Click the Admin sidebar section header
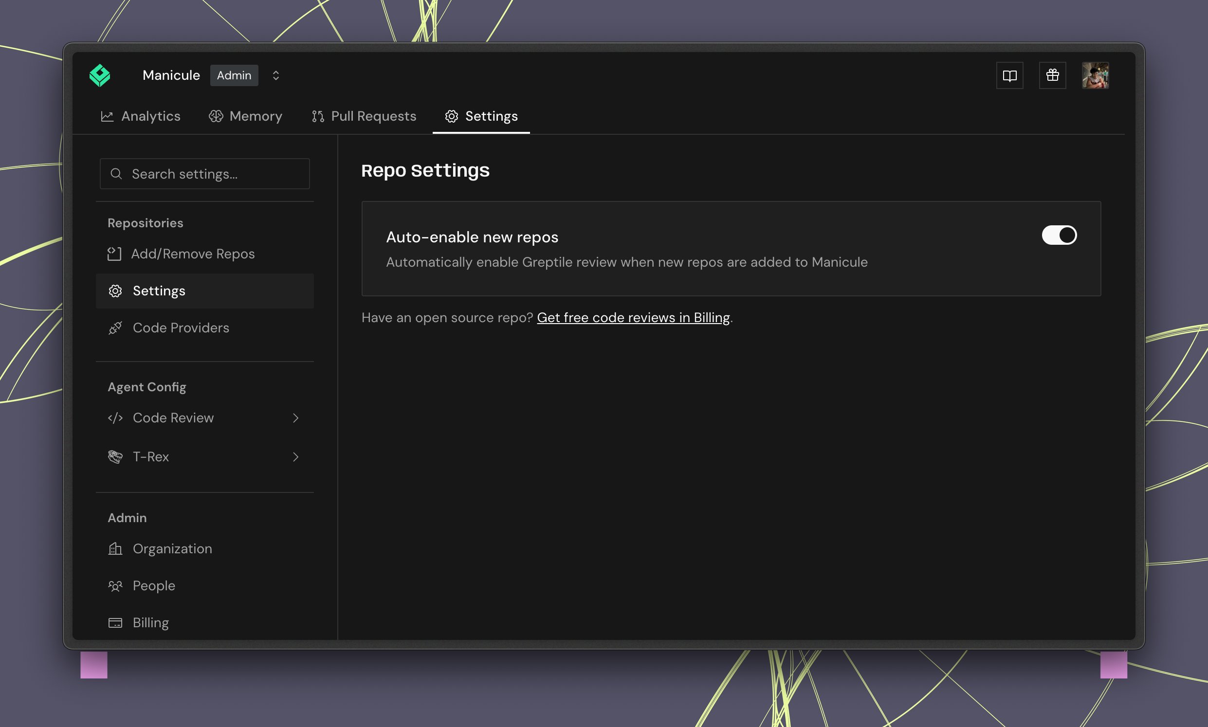Viewport: 1208px width, 727px height. tap(128, 518)
